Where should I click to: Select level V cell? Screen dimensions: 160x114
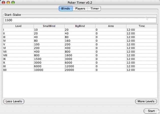coord(18,44)
